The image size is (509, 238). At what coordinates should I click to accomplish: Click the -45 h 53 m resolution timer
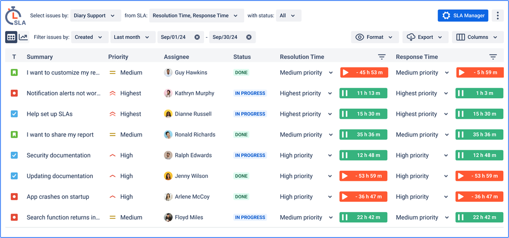[364, 73]
